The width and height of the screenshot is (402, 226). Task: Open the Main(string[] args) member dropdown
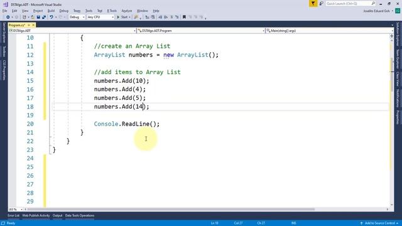click(x=329, y=31)
